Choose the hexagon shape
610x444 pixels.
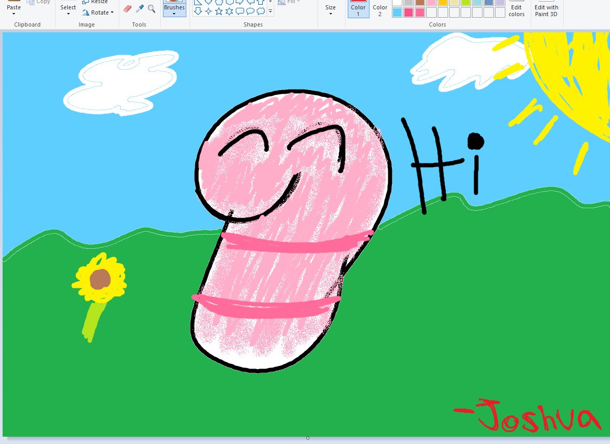point(230,2)
